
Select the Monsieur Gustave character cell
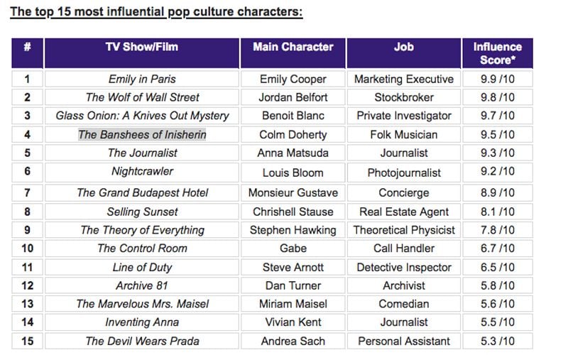pos(293,192)
